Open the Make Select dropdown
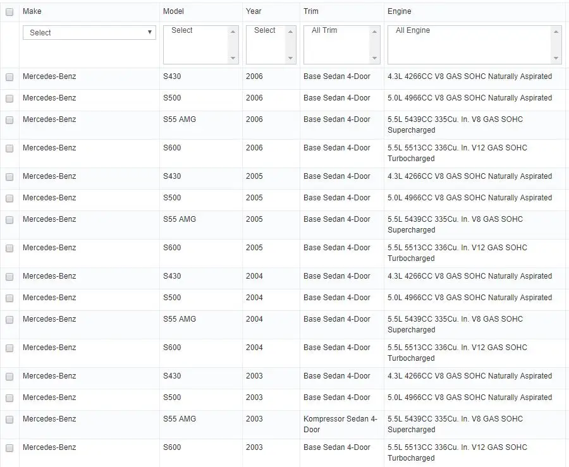 point(89,32)
